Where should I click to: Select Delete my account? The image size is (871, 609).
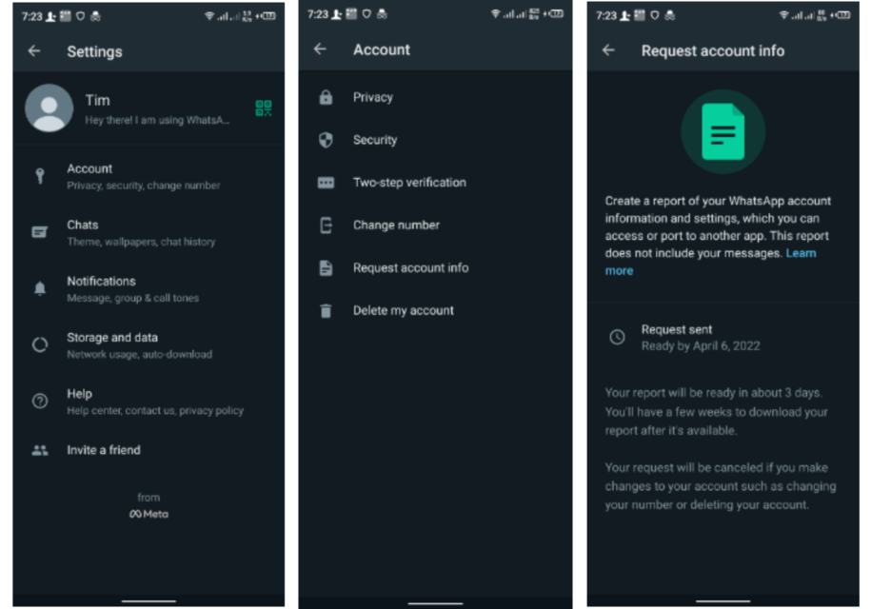tap(436, 311)
